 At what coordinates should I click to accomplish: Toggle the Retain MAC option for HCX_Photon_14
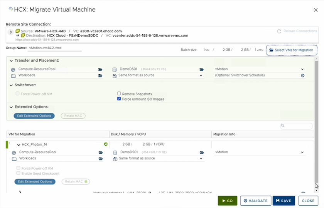(x=76, y=181)
